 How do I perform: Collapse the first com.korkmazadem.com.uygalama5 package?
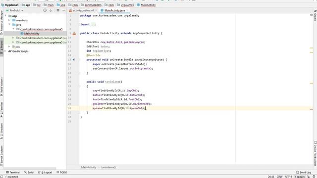tap(13, 29)
